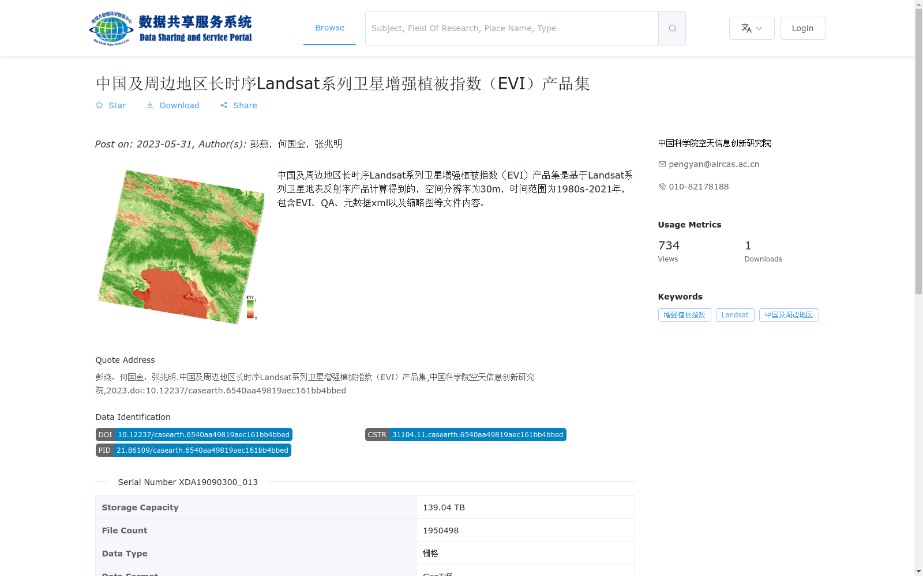Click the telephone icon

coord(662,187)
